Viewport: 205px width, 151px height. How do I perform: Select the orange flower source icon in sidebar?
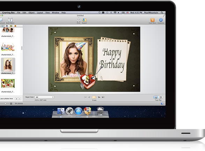[15, 26]
